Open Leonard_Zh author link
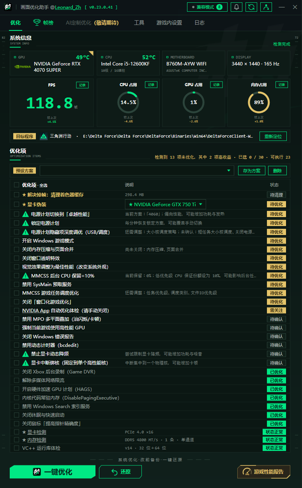Screen dimensions: 302x488 pos(68,7)
